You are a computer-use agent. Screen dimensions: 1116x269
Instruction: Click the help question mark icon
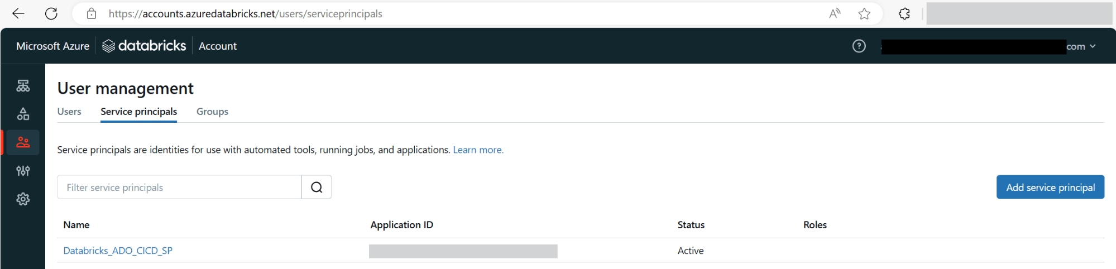tap(859, 46)
